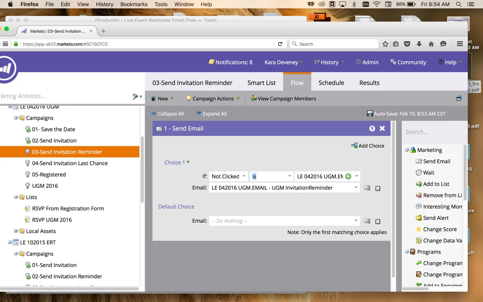Open Kara Deveney user menu
This screenshot has height=302, width=483.
click(283, 62)
